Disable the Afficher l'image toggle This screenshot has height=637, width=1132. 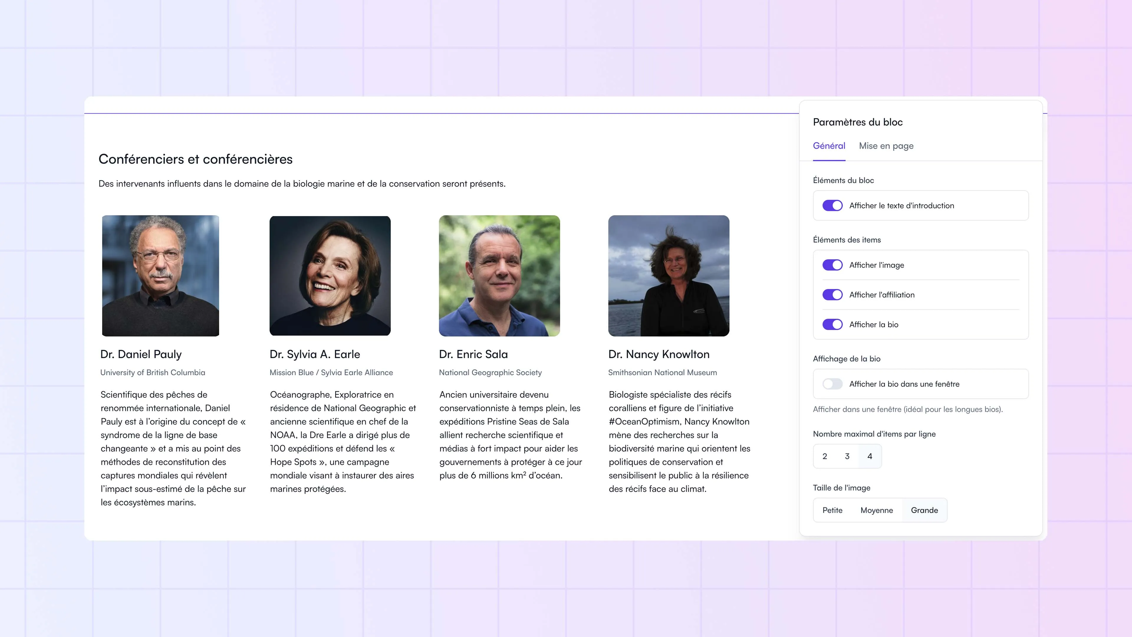pos(832,265)
